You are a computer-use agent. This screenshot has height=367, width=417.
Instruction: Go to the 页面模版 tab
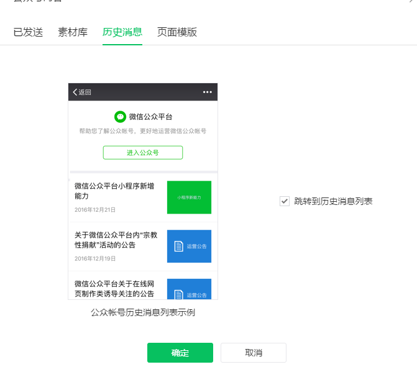pos(177,32)
